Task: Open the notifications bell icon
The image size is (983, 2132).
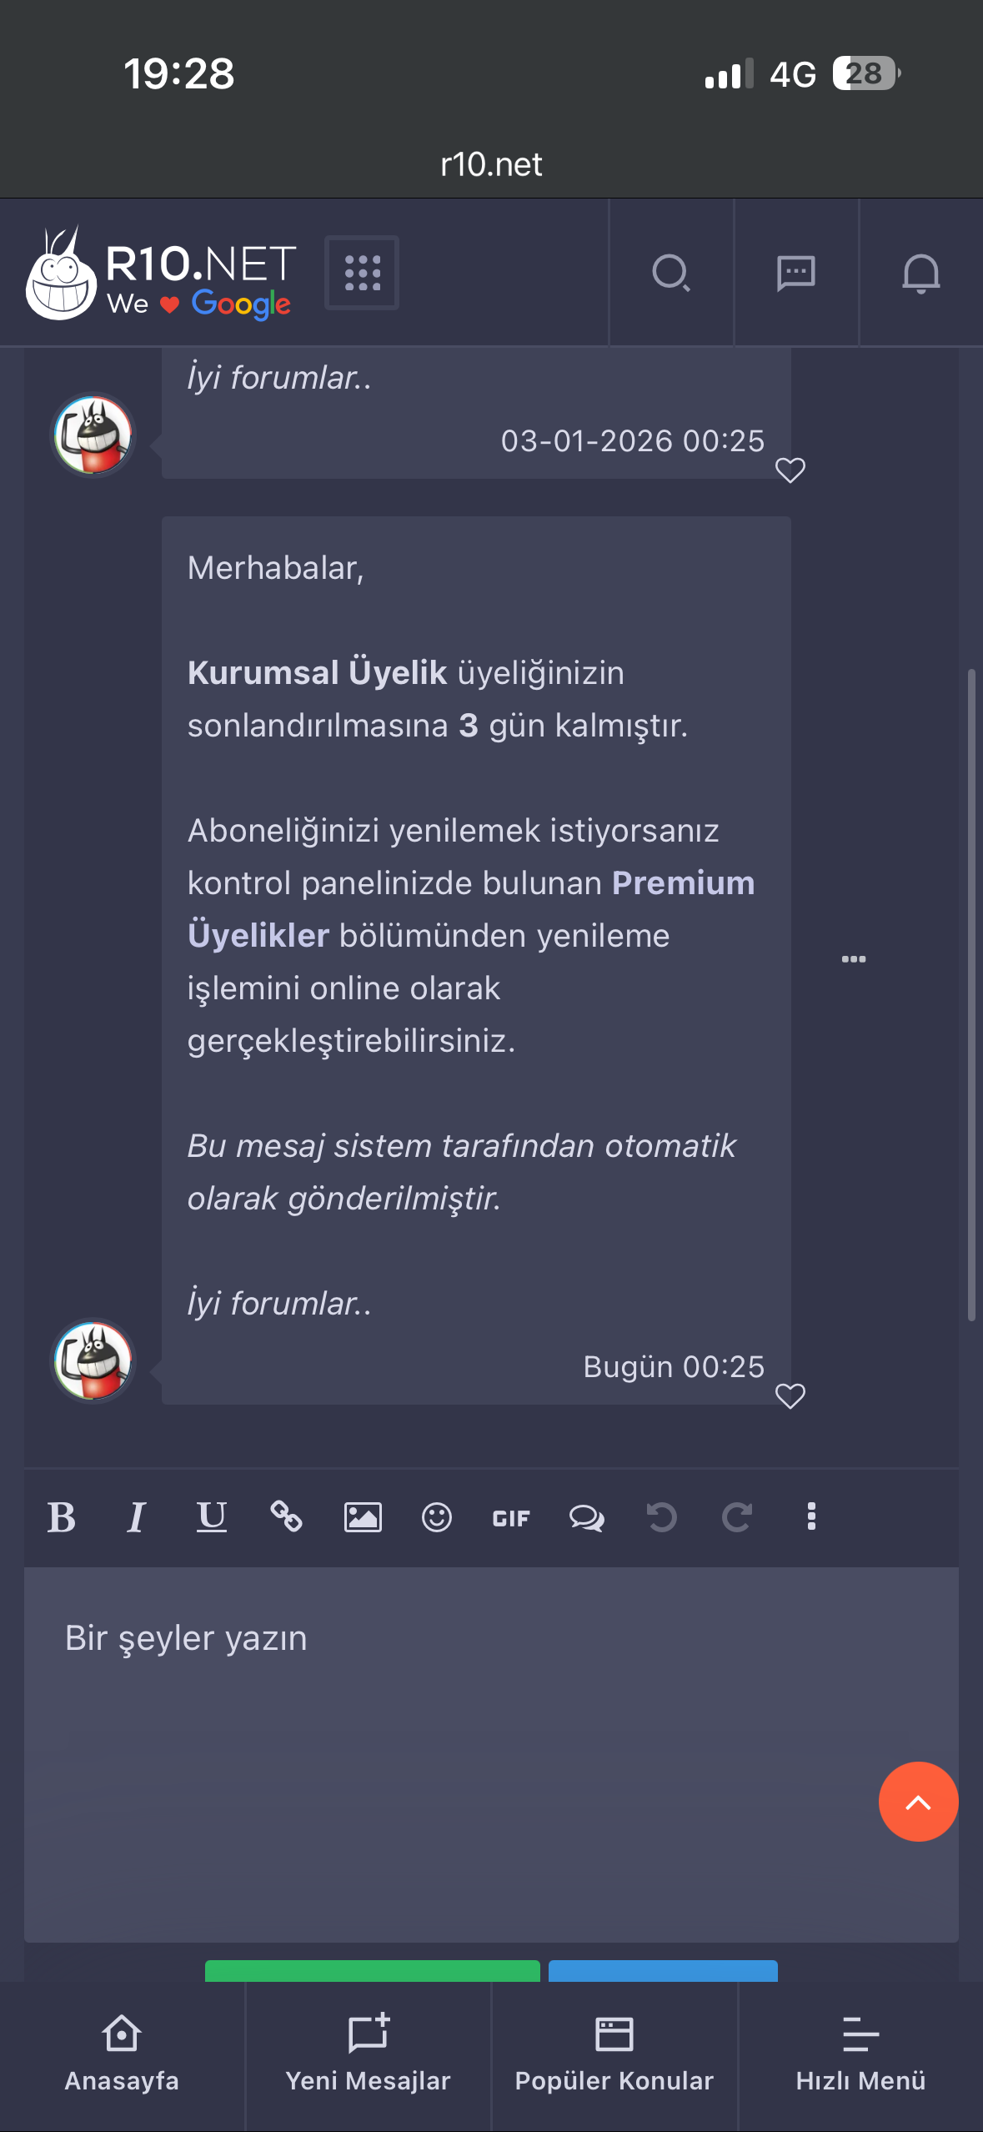Action: click(x=921, y=273)
